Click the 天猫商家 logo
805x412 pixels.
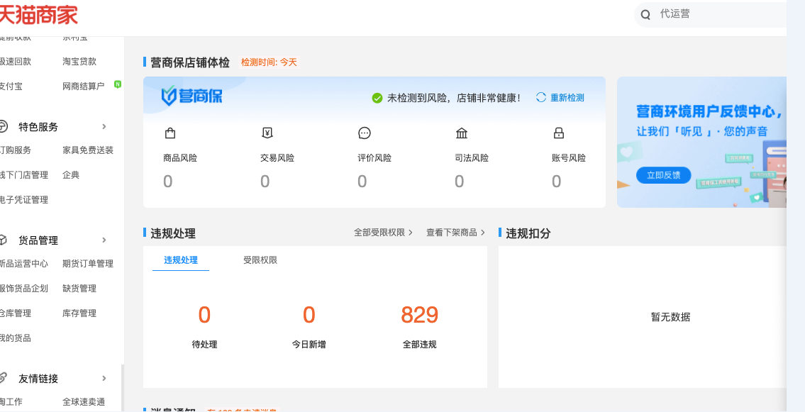pos(38,14)
